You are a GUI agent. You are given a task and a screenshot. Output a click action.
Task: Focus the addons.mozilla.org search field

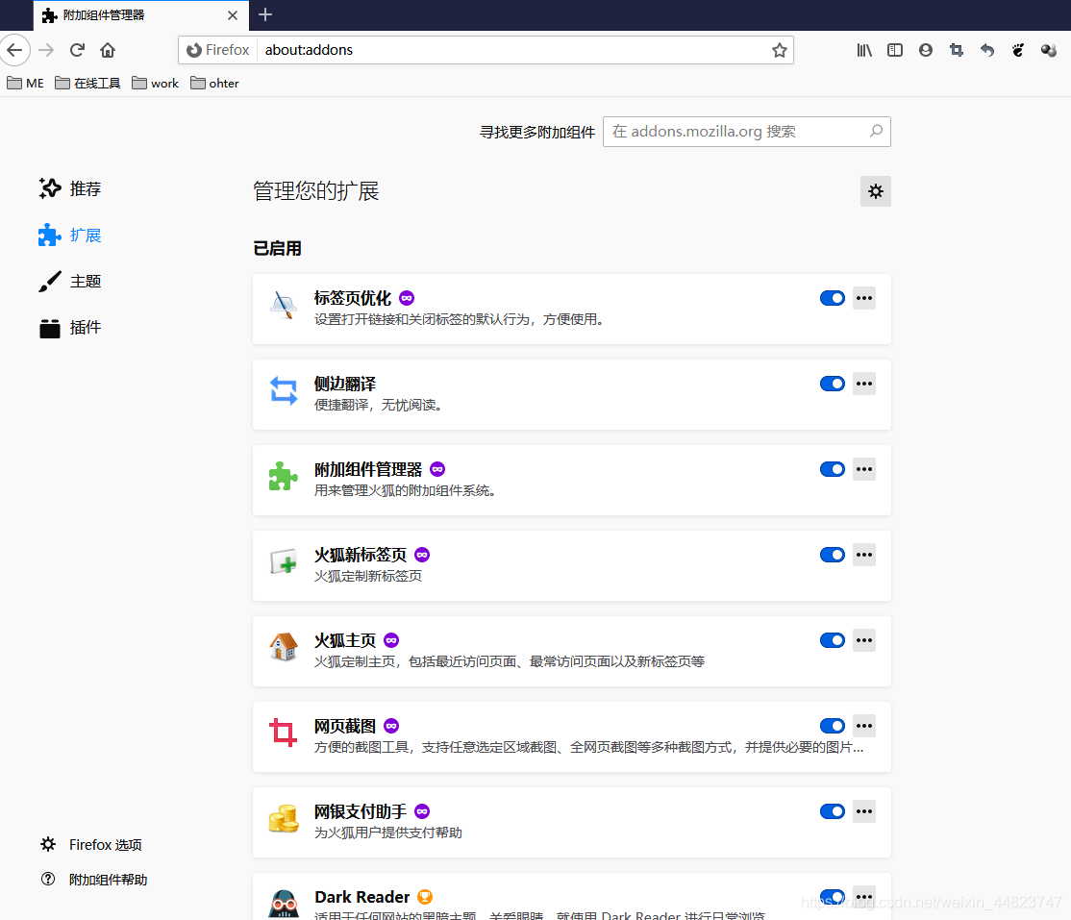point(747,131)
